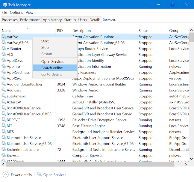This screenshot has height=182, width=194.
Task: Click the vertical scrollbar up arrow
Action: click(191, 30)
